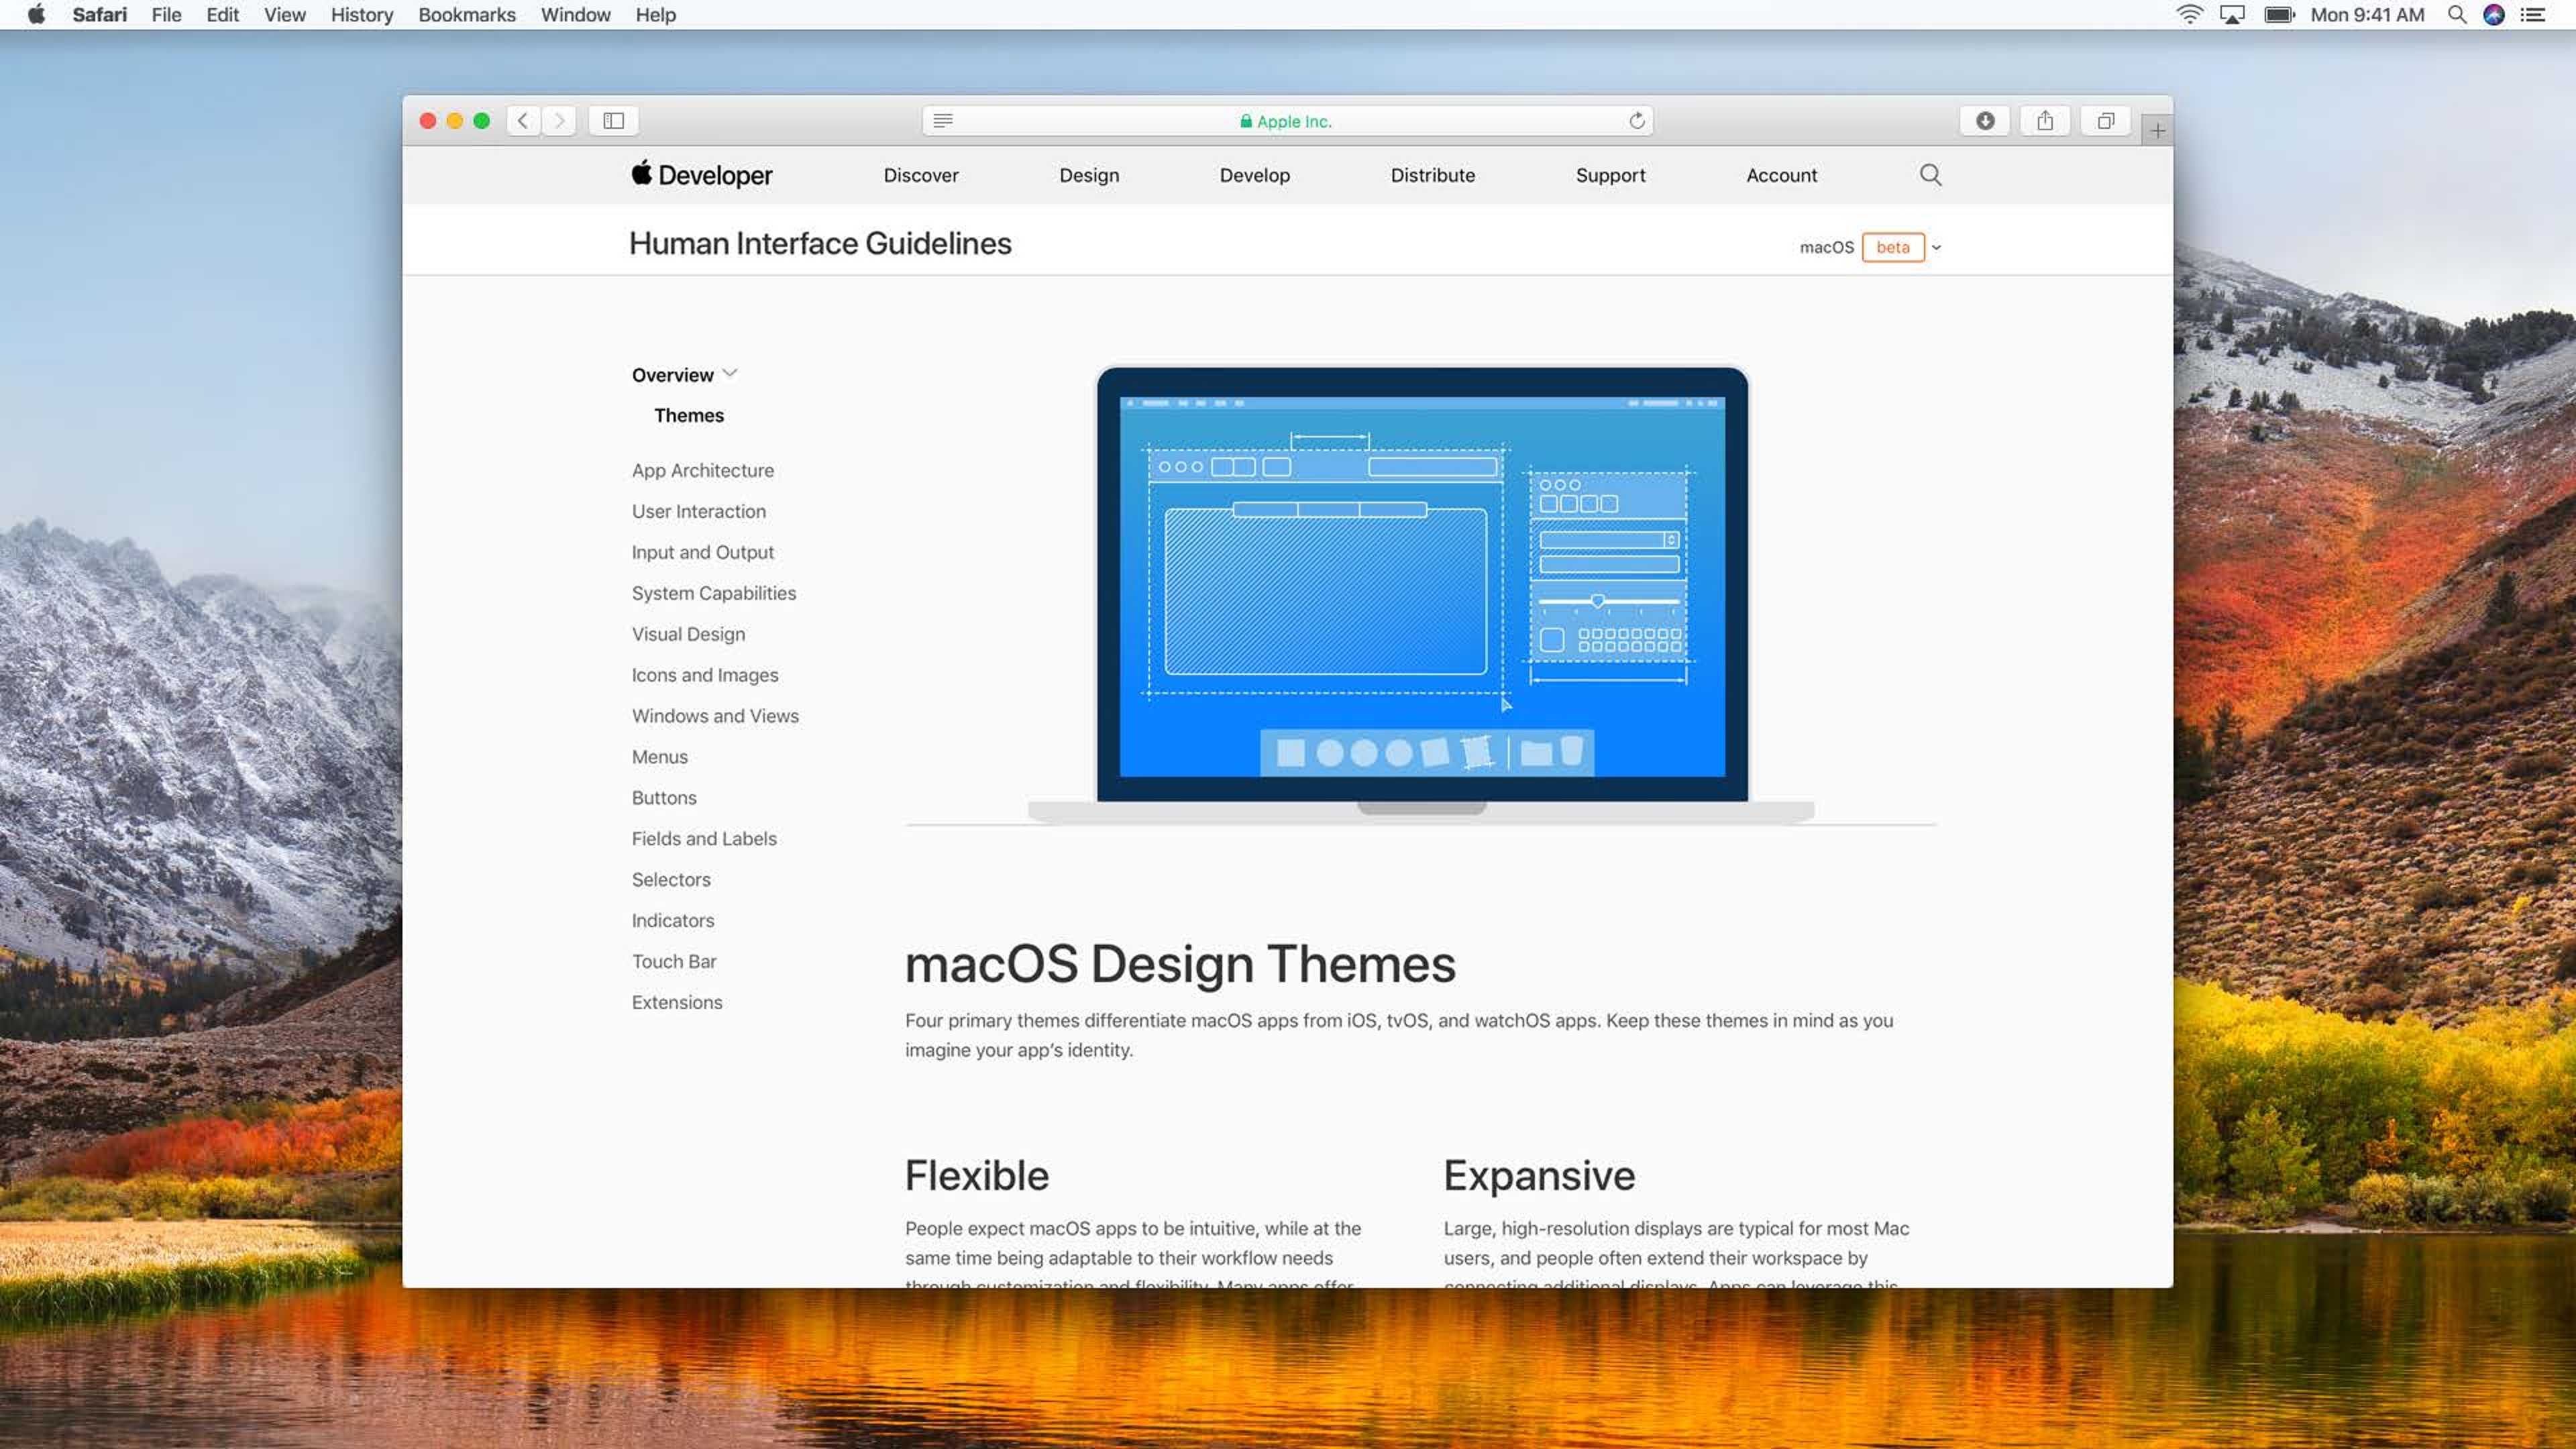Click the Apple Developer logo
This screenshot has height=1449, width=2576.
coord(701,175)
